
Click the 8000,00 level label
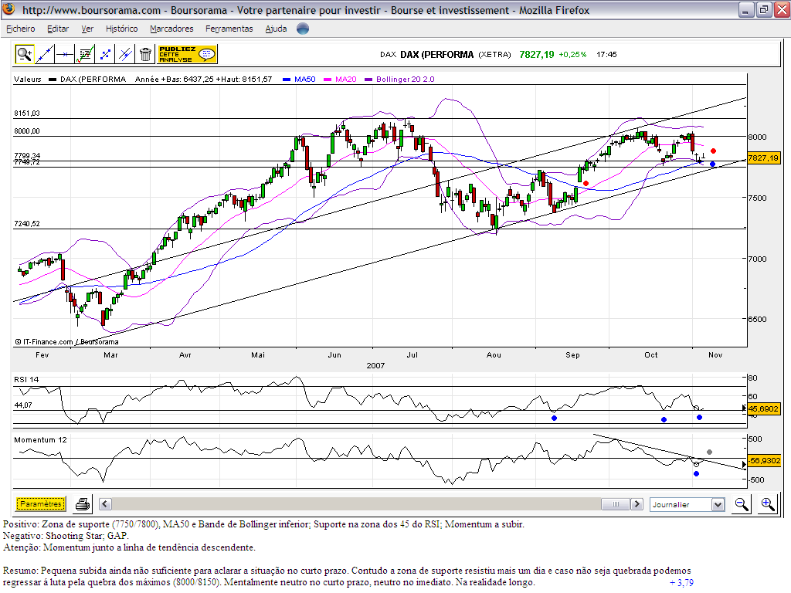point(27,130)
